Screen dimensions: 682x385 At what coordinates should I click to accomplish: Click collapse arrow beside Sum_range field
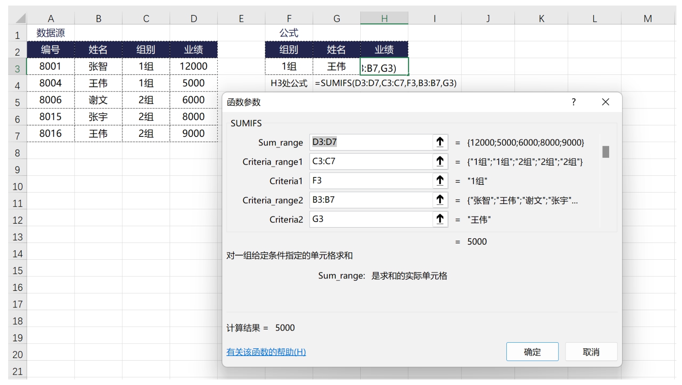(x=440, y=142)
